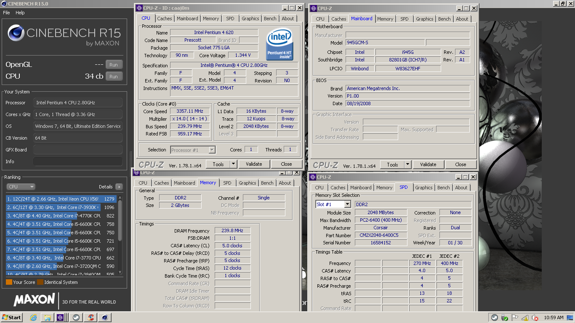The height and width of the screenshot is (323, 575).
Task: Click the Info field under Your System
Action: click(x=78, y=161)
